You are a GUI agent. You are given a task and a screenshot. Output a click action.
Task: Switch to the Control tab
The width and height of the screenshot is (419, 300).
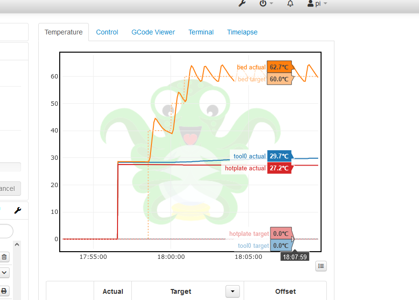(107, 32)
